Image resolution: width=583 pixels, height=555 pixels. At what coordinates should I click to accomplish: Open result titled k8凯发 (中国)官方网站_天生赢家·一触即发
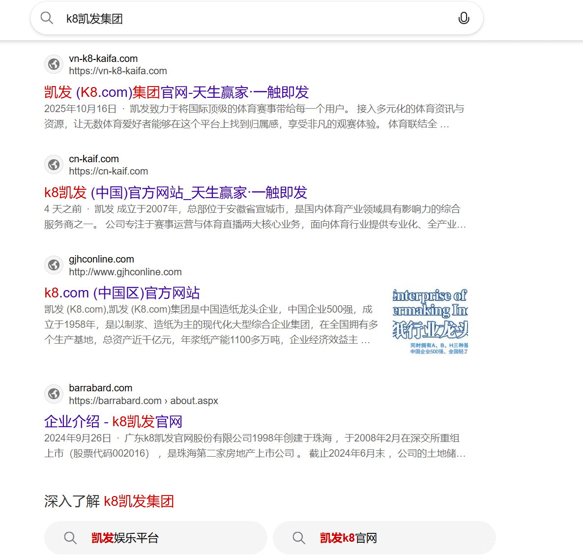coord(175,193)
